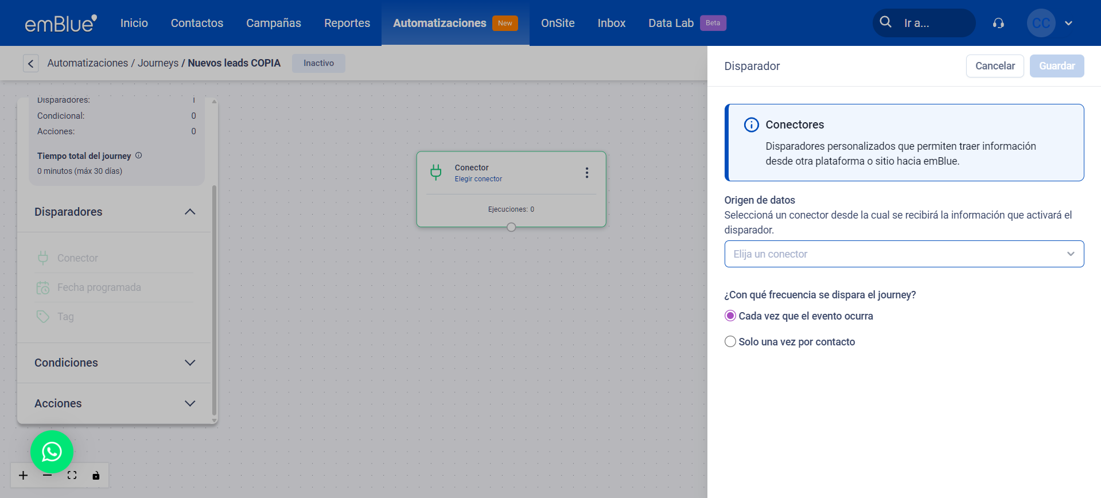Expand the Condiciones section
The height and width of the screenshot is (498, 1101).
(x=190, y=363)
